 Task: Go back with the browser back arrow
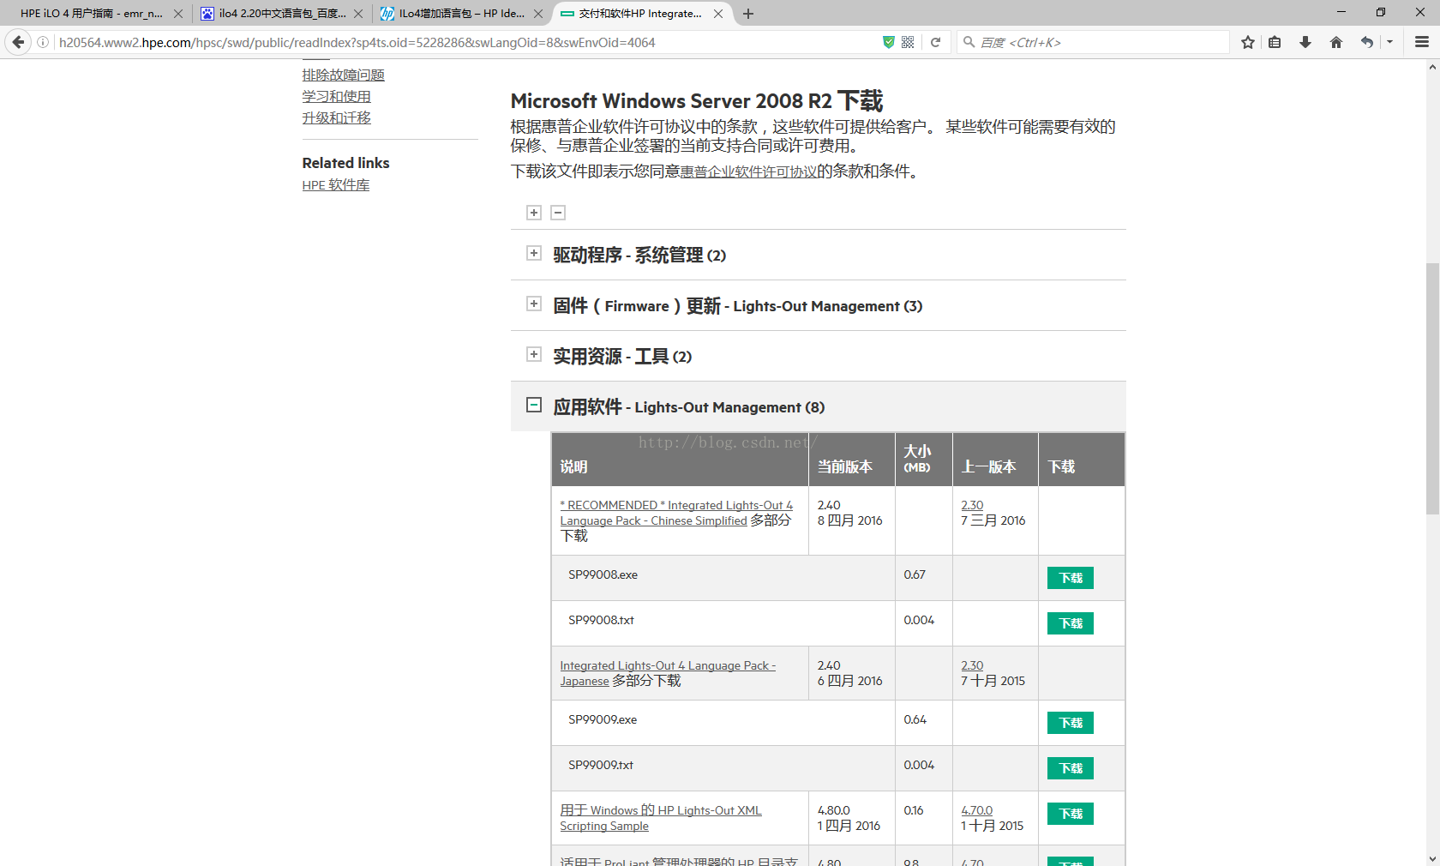18,42
